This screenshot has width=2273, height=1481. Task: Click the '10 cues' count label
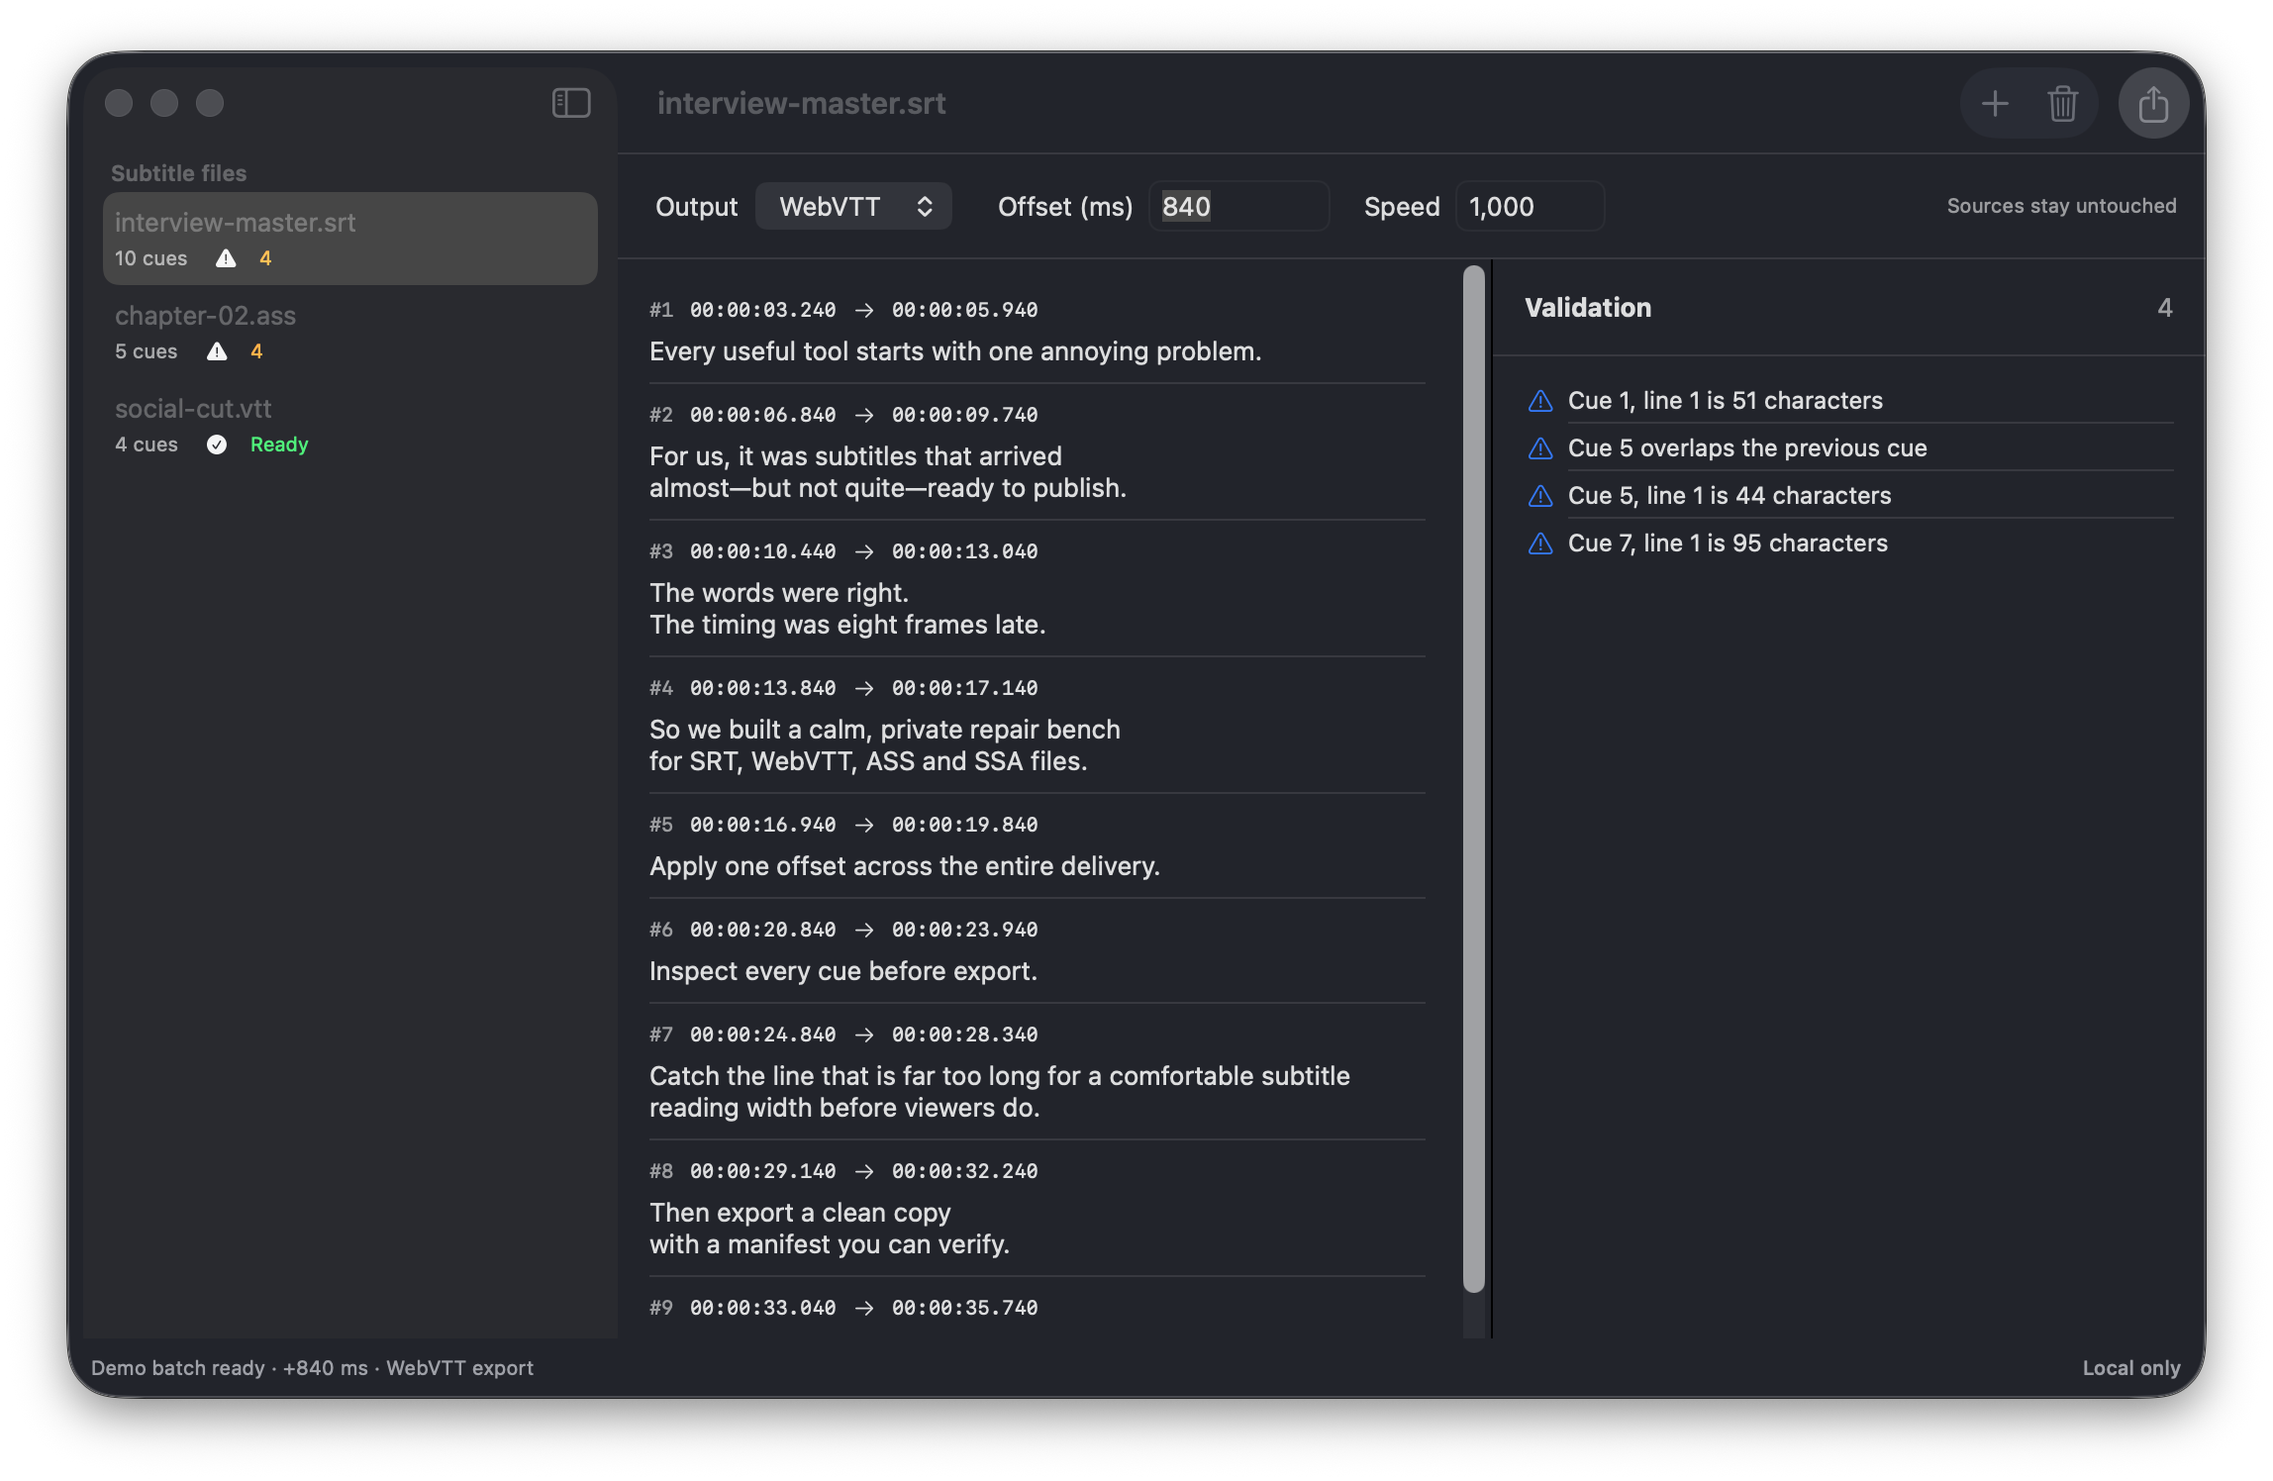tap(151, 258)
